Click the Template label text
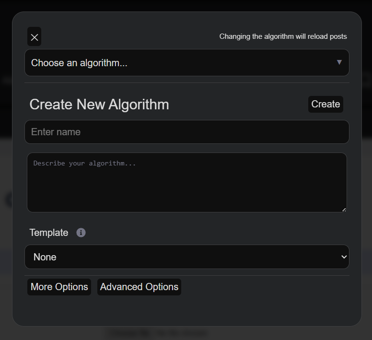The height and width of the screenshot is (340, 372). [49, 233]
